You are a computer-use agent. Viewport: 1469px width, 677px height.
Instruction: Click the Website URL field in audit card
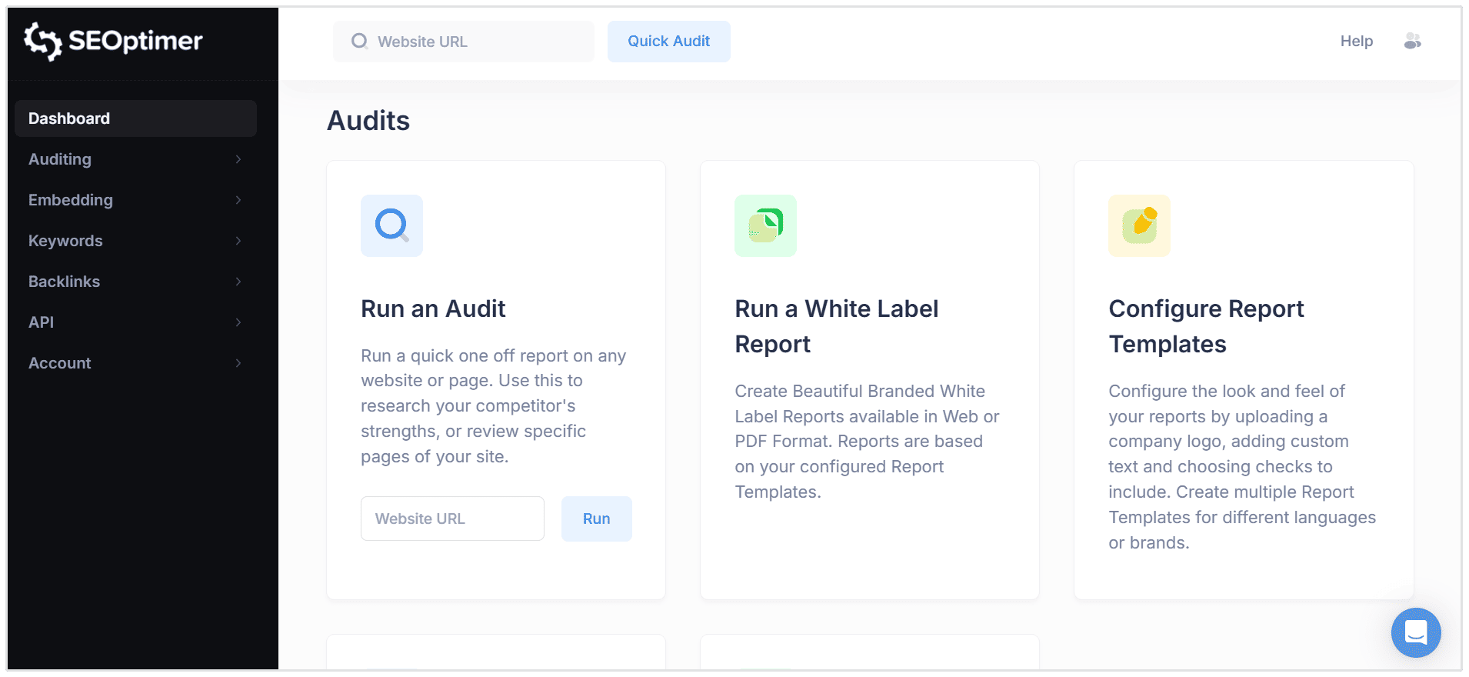(x=452, y=519)
